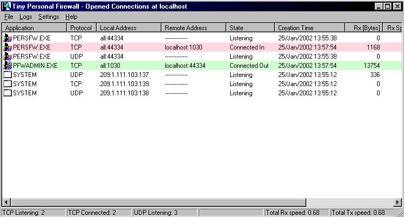Click the Rx bytes value 336
404x217 pixels.
point(375,75)
